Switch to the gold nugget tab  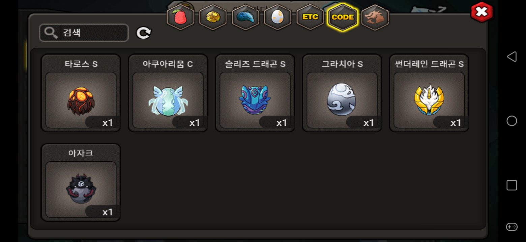213,17
